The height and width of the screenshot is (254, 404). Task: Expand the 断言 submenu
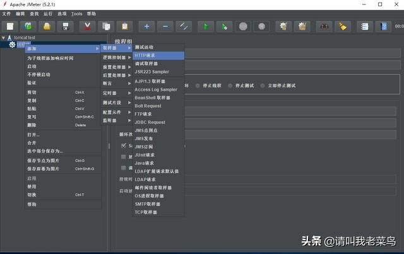tap(117, 83)
